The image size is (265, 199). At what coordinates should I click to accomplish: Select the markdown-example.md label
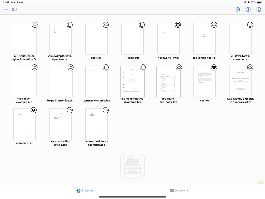[x=24, y=101]
